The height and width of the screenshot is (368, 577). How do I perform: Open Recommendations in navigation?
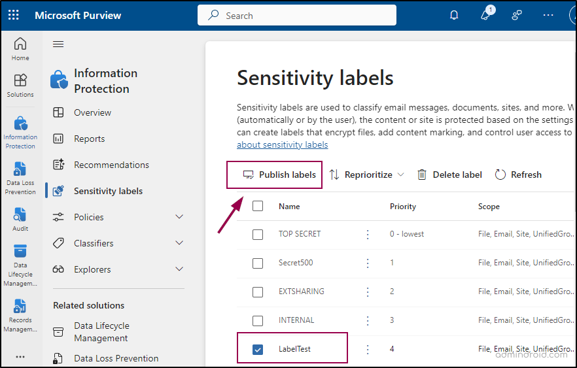coord(111,165)
